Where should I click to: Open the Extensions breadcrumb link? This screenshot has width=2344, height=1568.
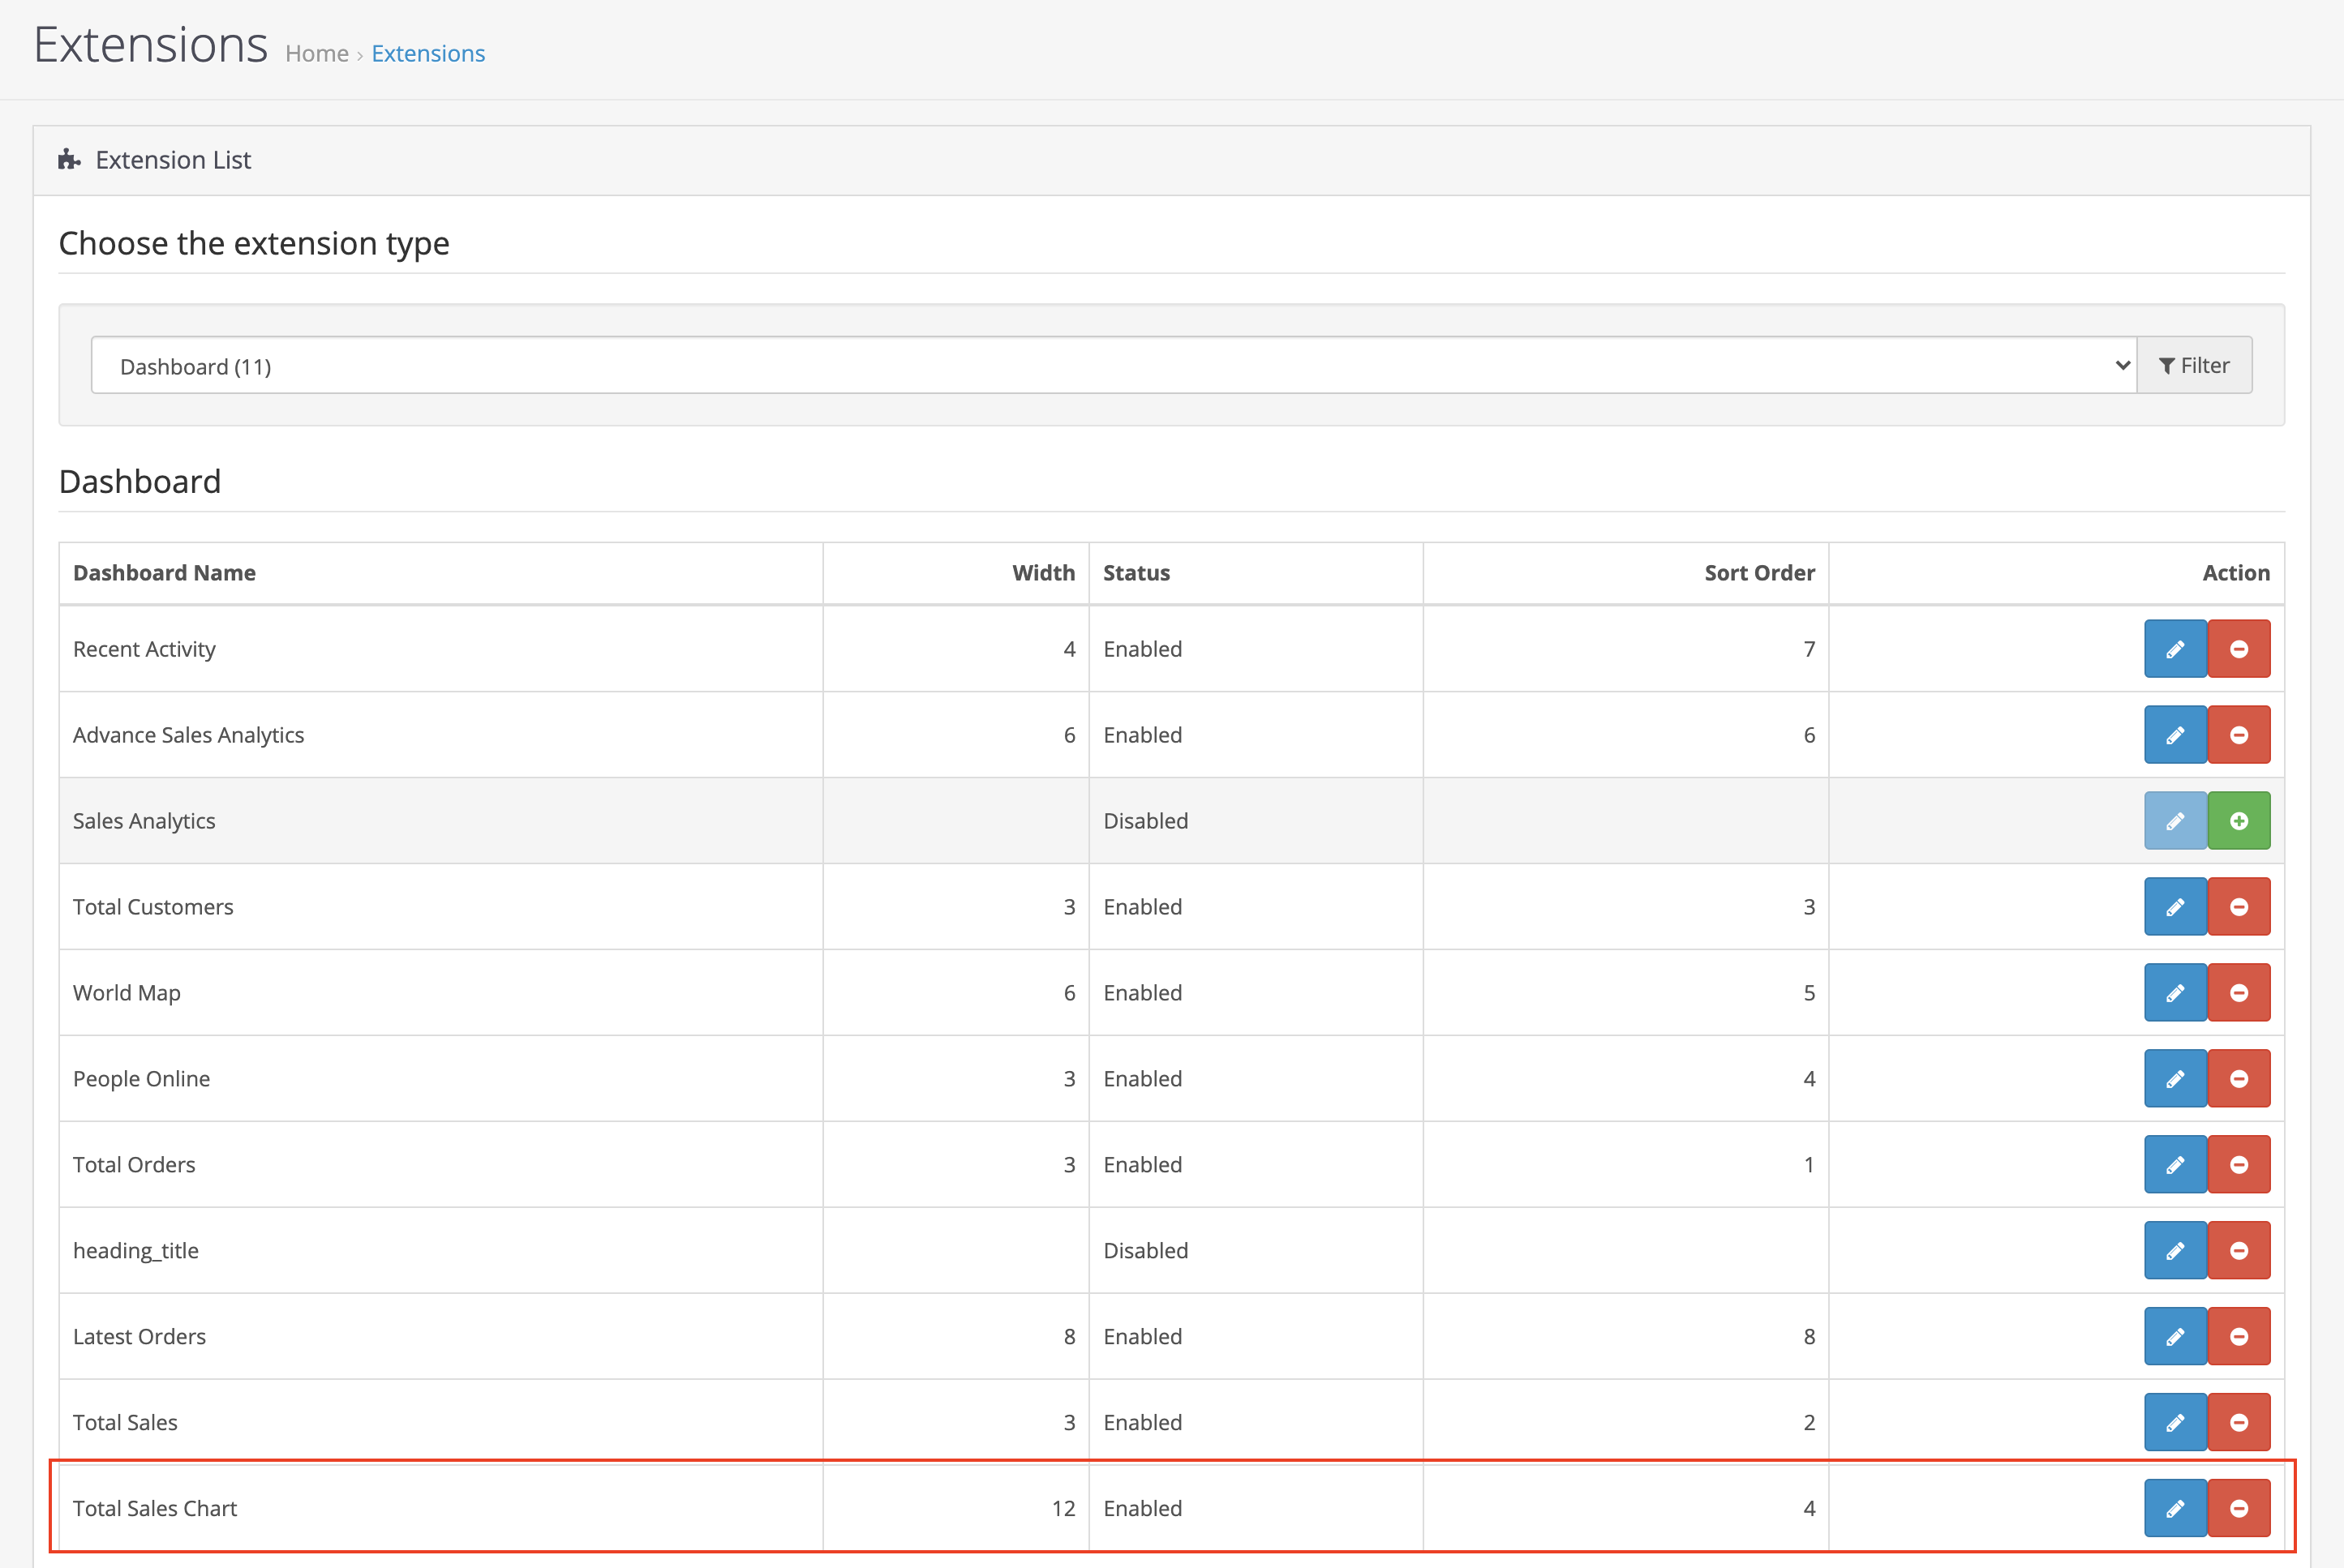coord(427,54)
